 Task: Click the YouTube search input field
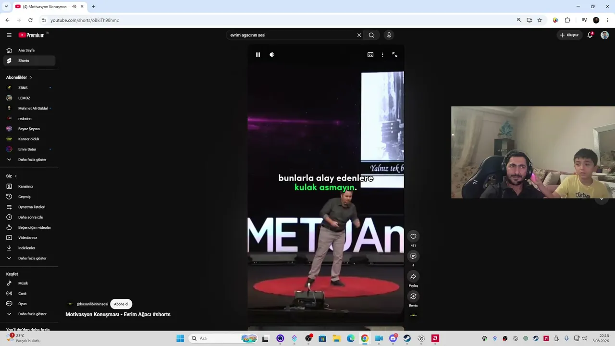click(291, 35)
